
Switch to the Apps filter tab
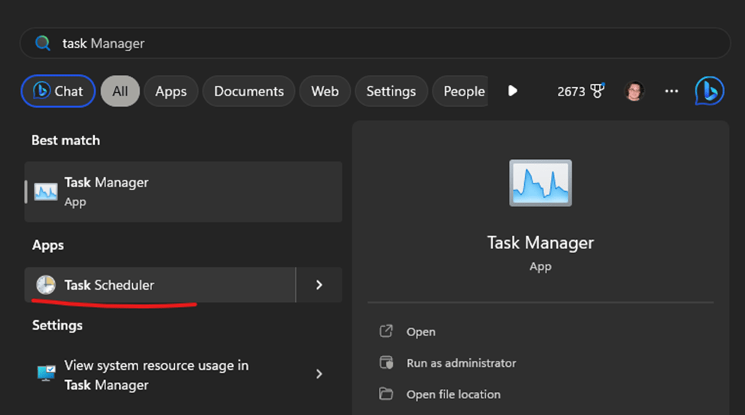(x=170, y=91)
